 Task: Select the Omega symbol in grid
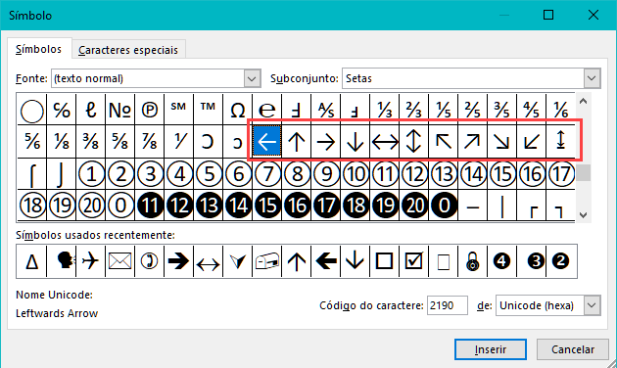tap(238, 110)
